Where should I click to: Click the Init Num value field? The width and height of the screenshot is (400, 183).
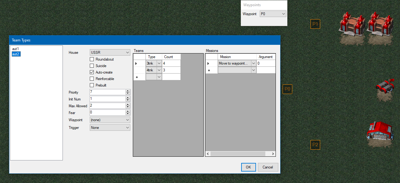point(107,99)
